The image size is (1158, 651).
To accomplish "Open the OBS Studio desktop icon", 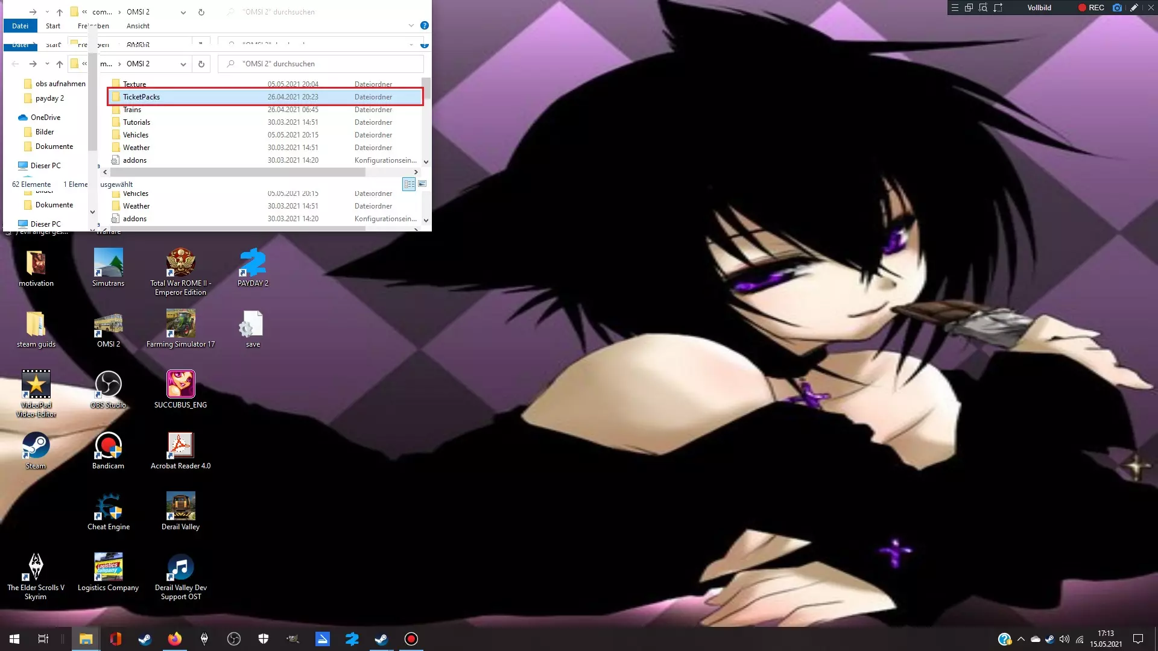I will click(108, 385).
